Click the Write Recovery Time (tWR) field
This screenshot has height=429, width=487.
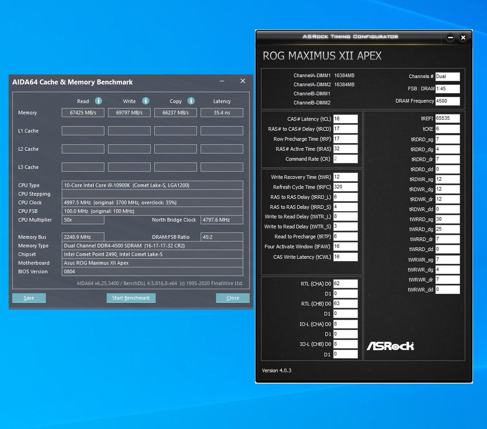coord(345,177)
